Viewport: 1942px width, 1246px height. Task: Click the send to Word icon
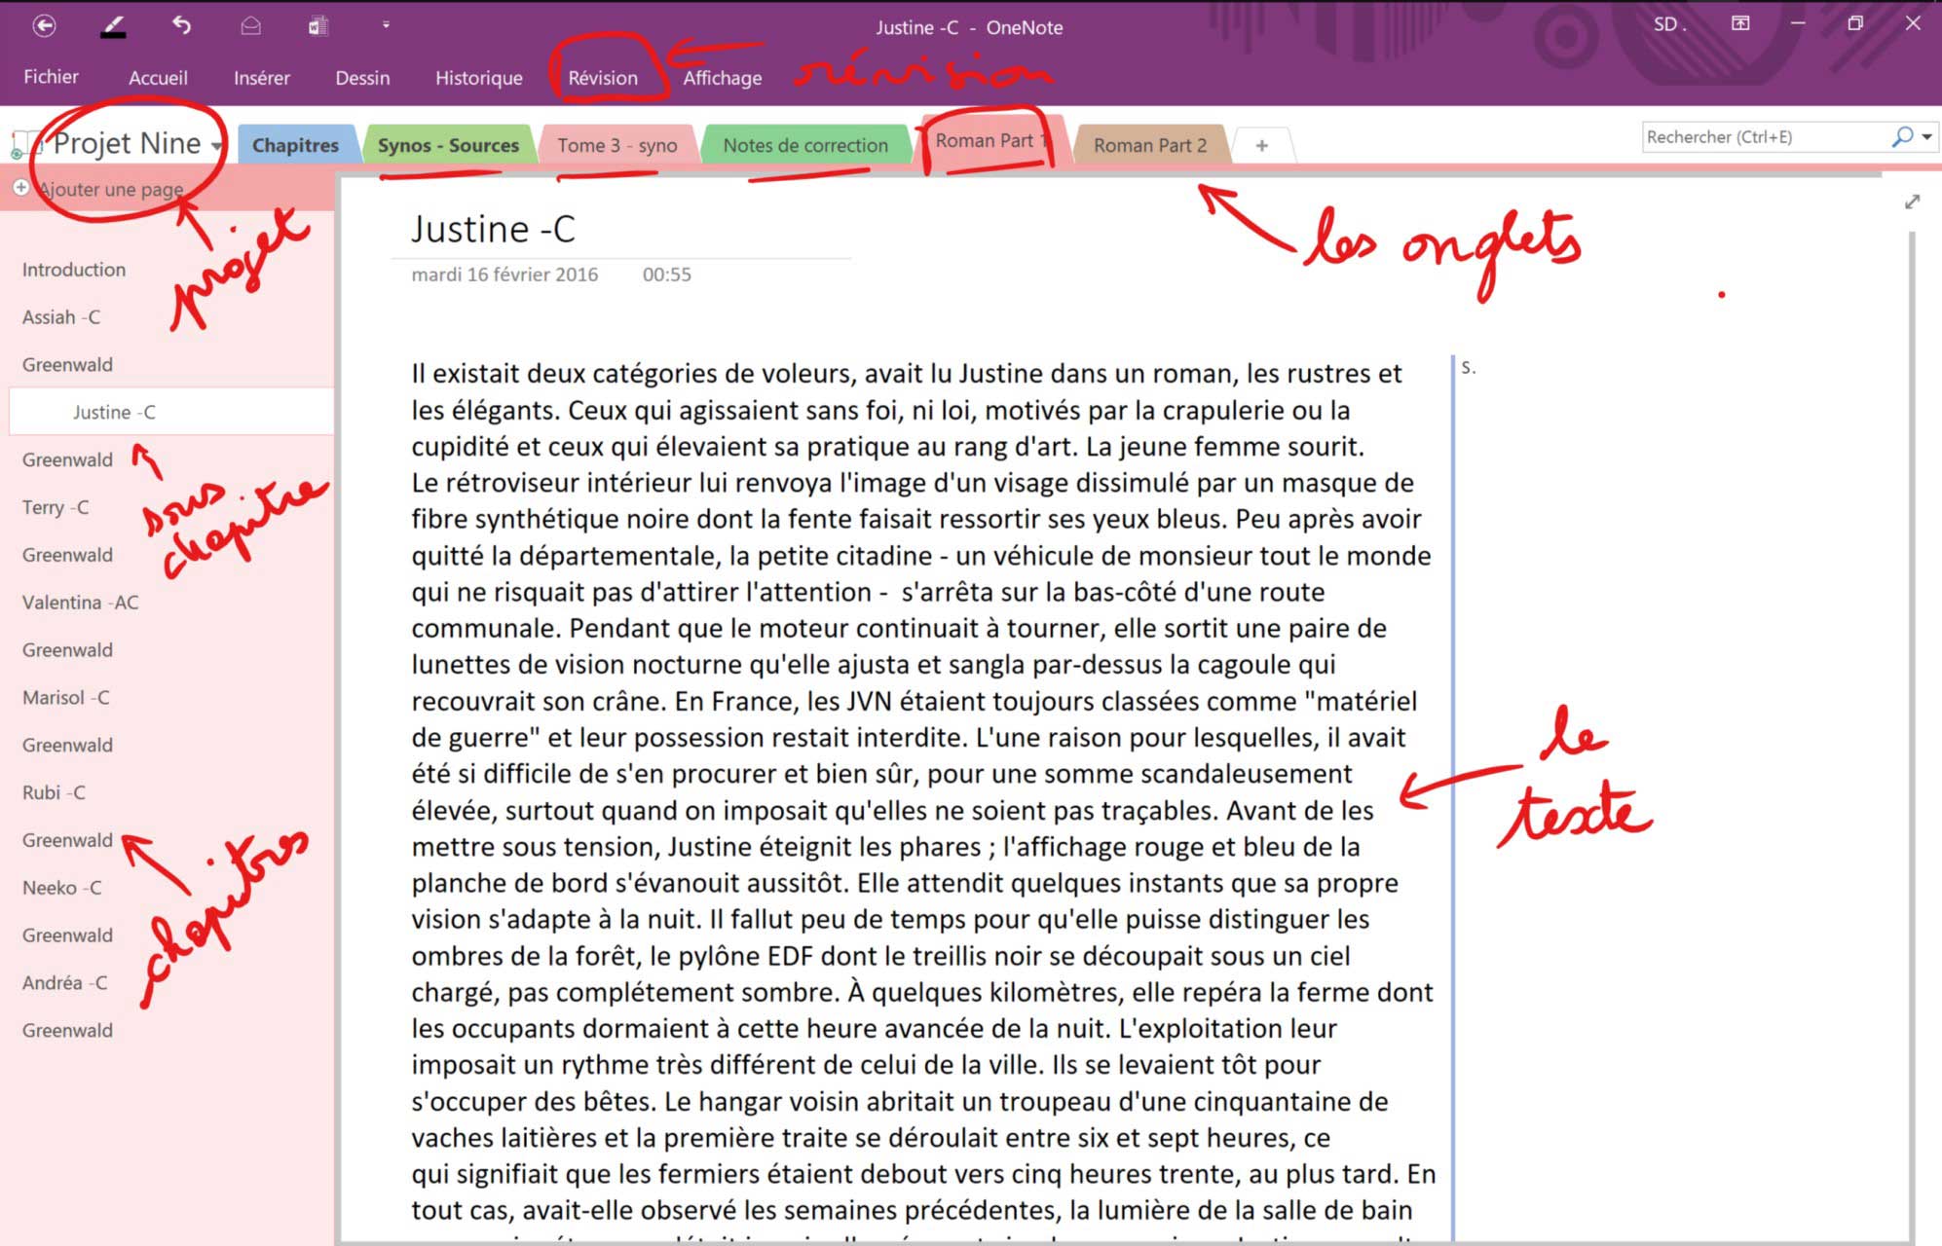pos(317,26)
